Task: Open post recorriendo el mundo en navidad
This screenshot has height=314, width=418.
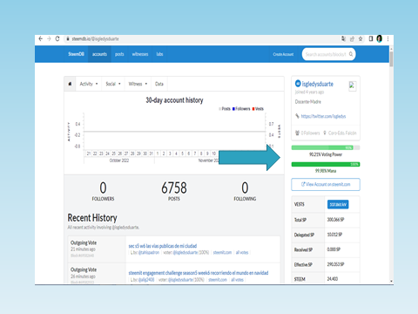Action: click(x=199, y=273)
